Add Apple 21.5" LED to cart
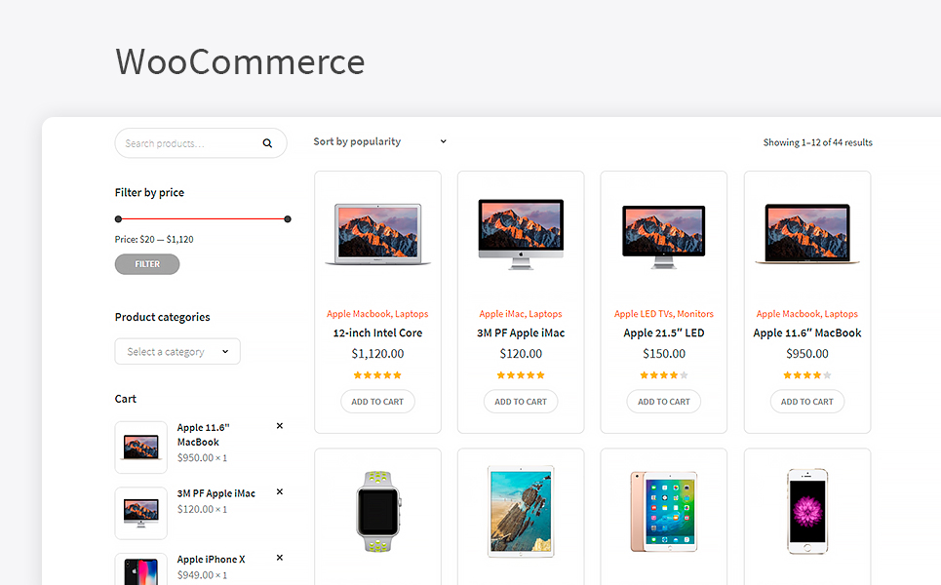 coord(664,402)
